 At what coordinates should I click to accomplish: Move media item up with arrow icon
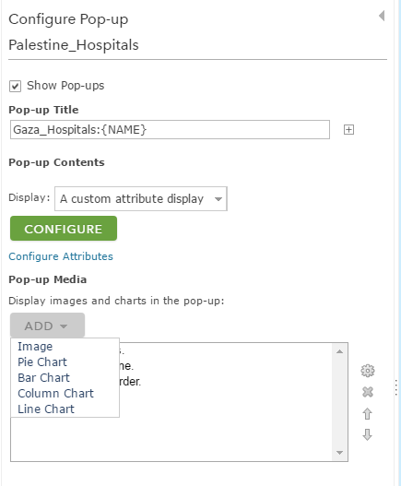pos(367,414)
